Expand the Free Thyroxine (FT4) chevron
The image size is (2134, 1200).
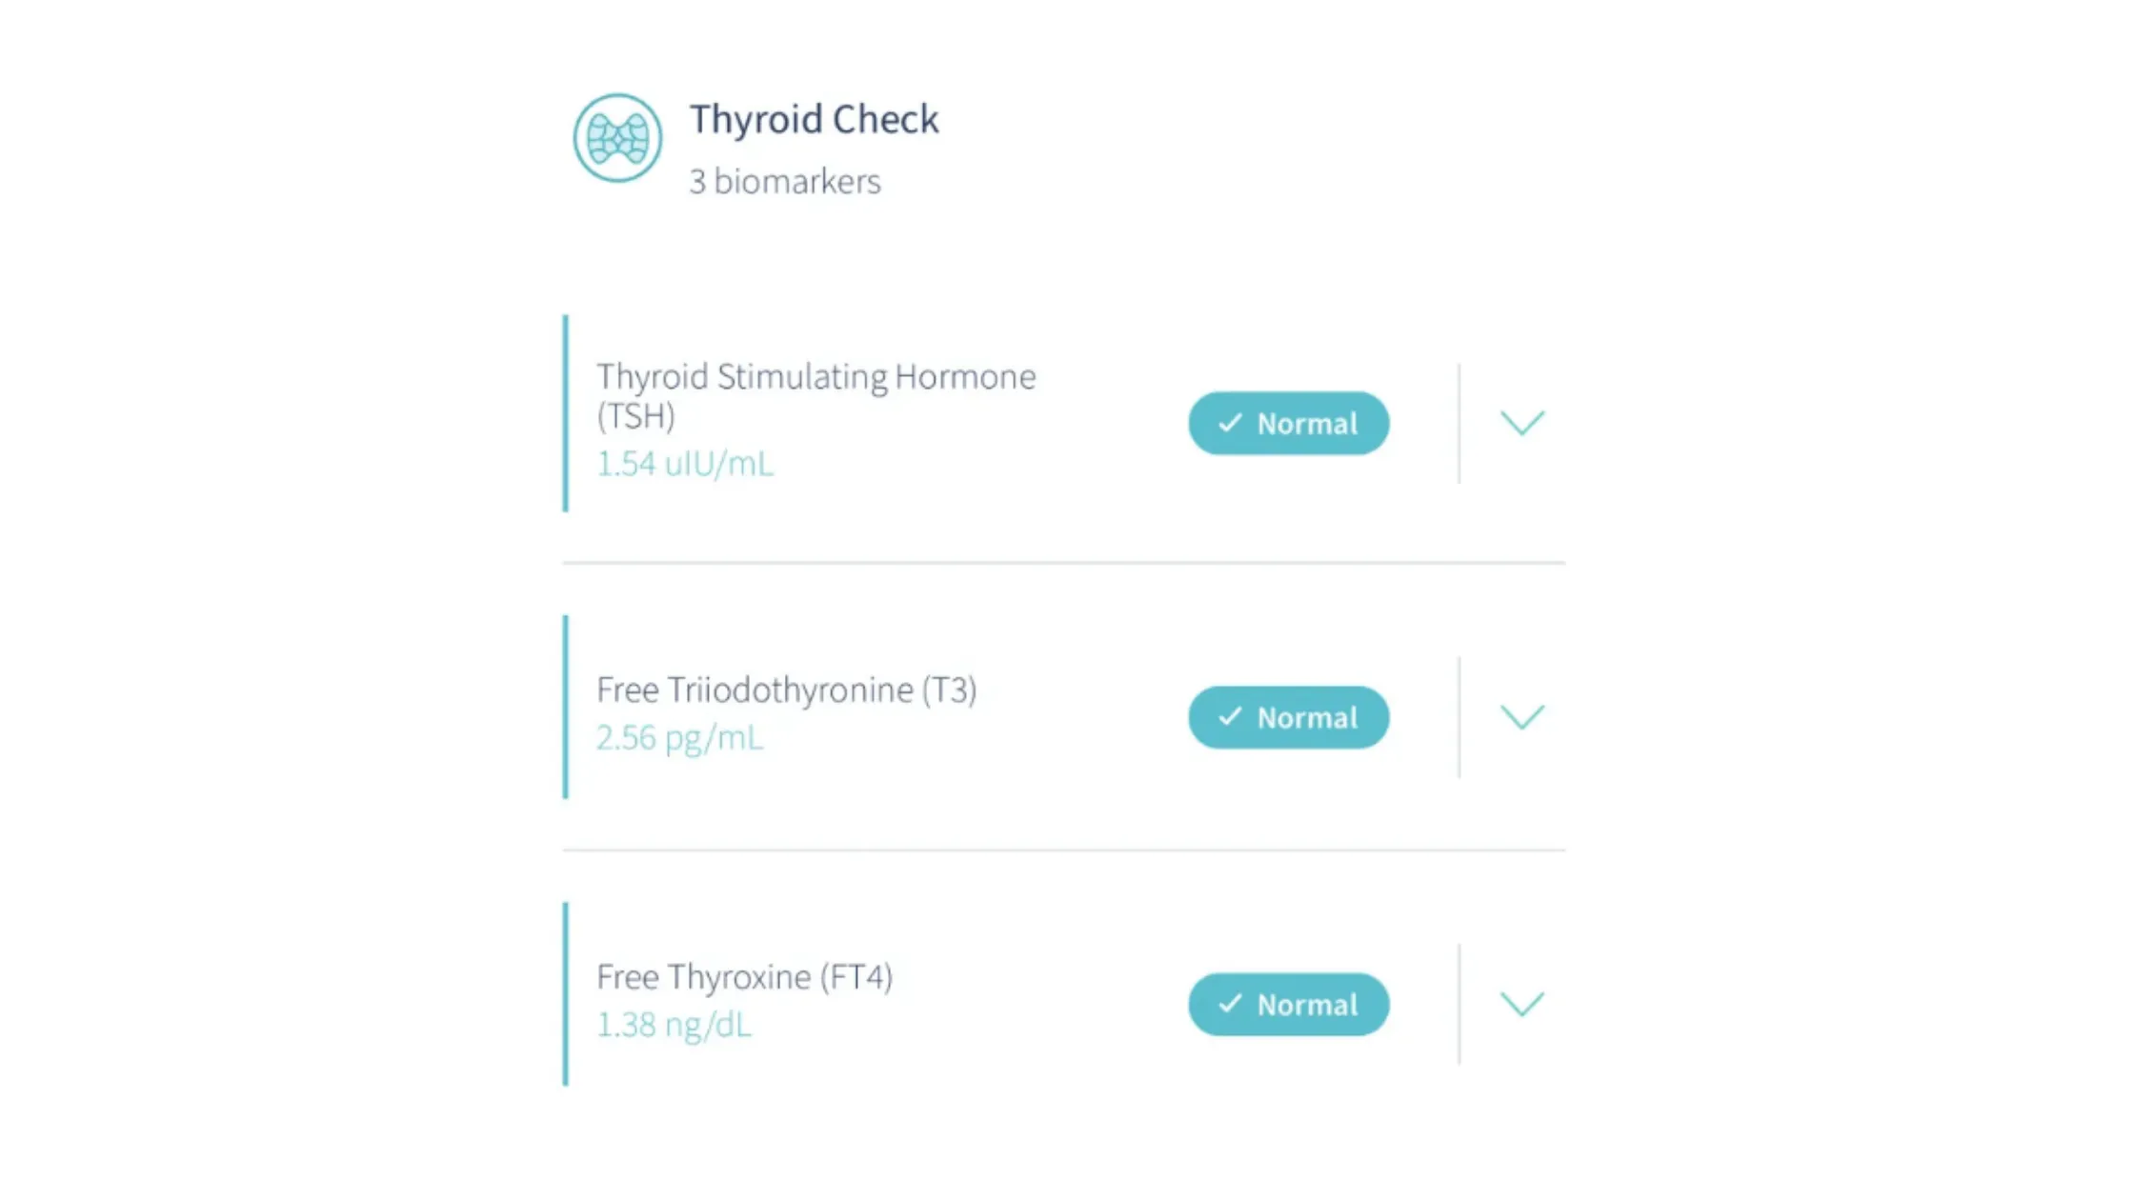coord(1522,1004)
